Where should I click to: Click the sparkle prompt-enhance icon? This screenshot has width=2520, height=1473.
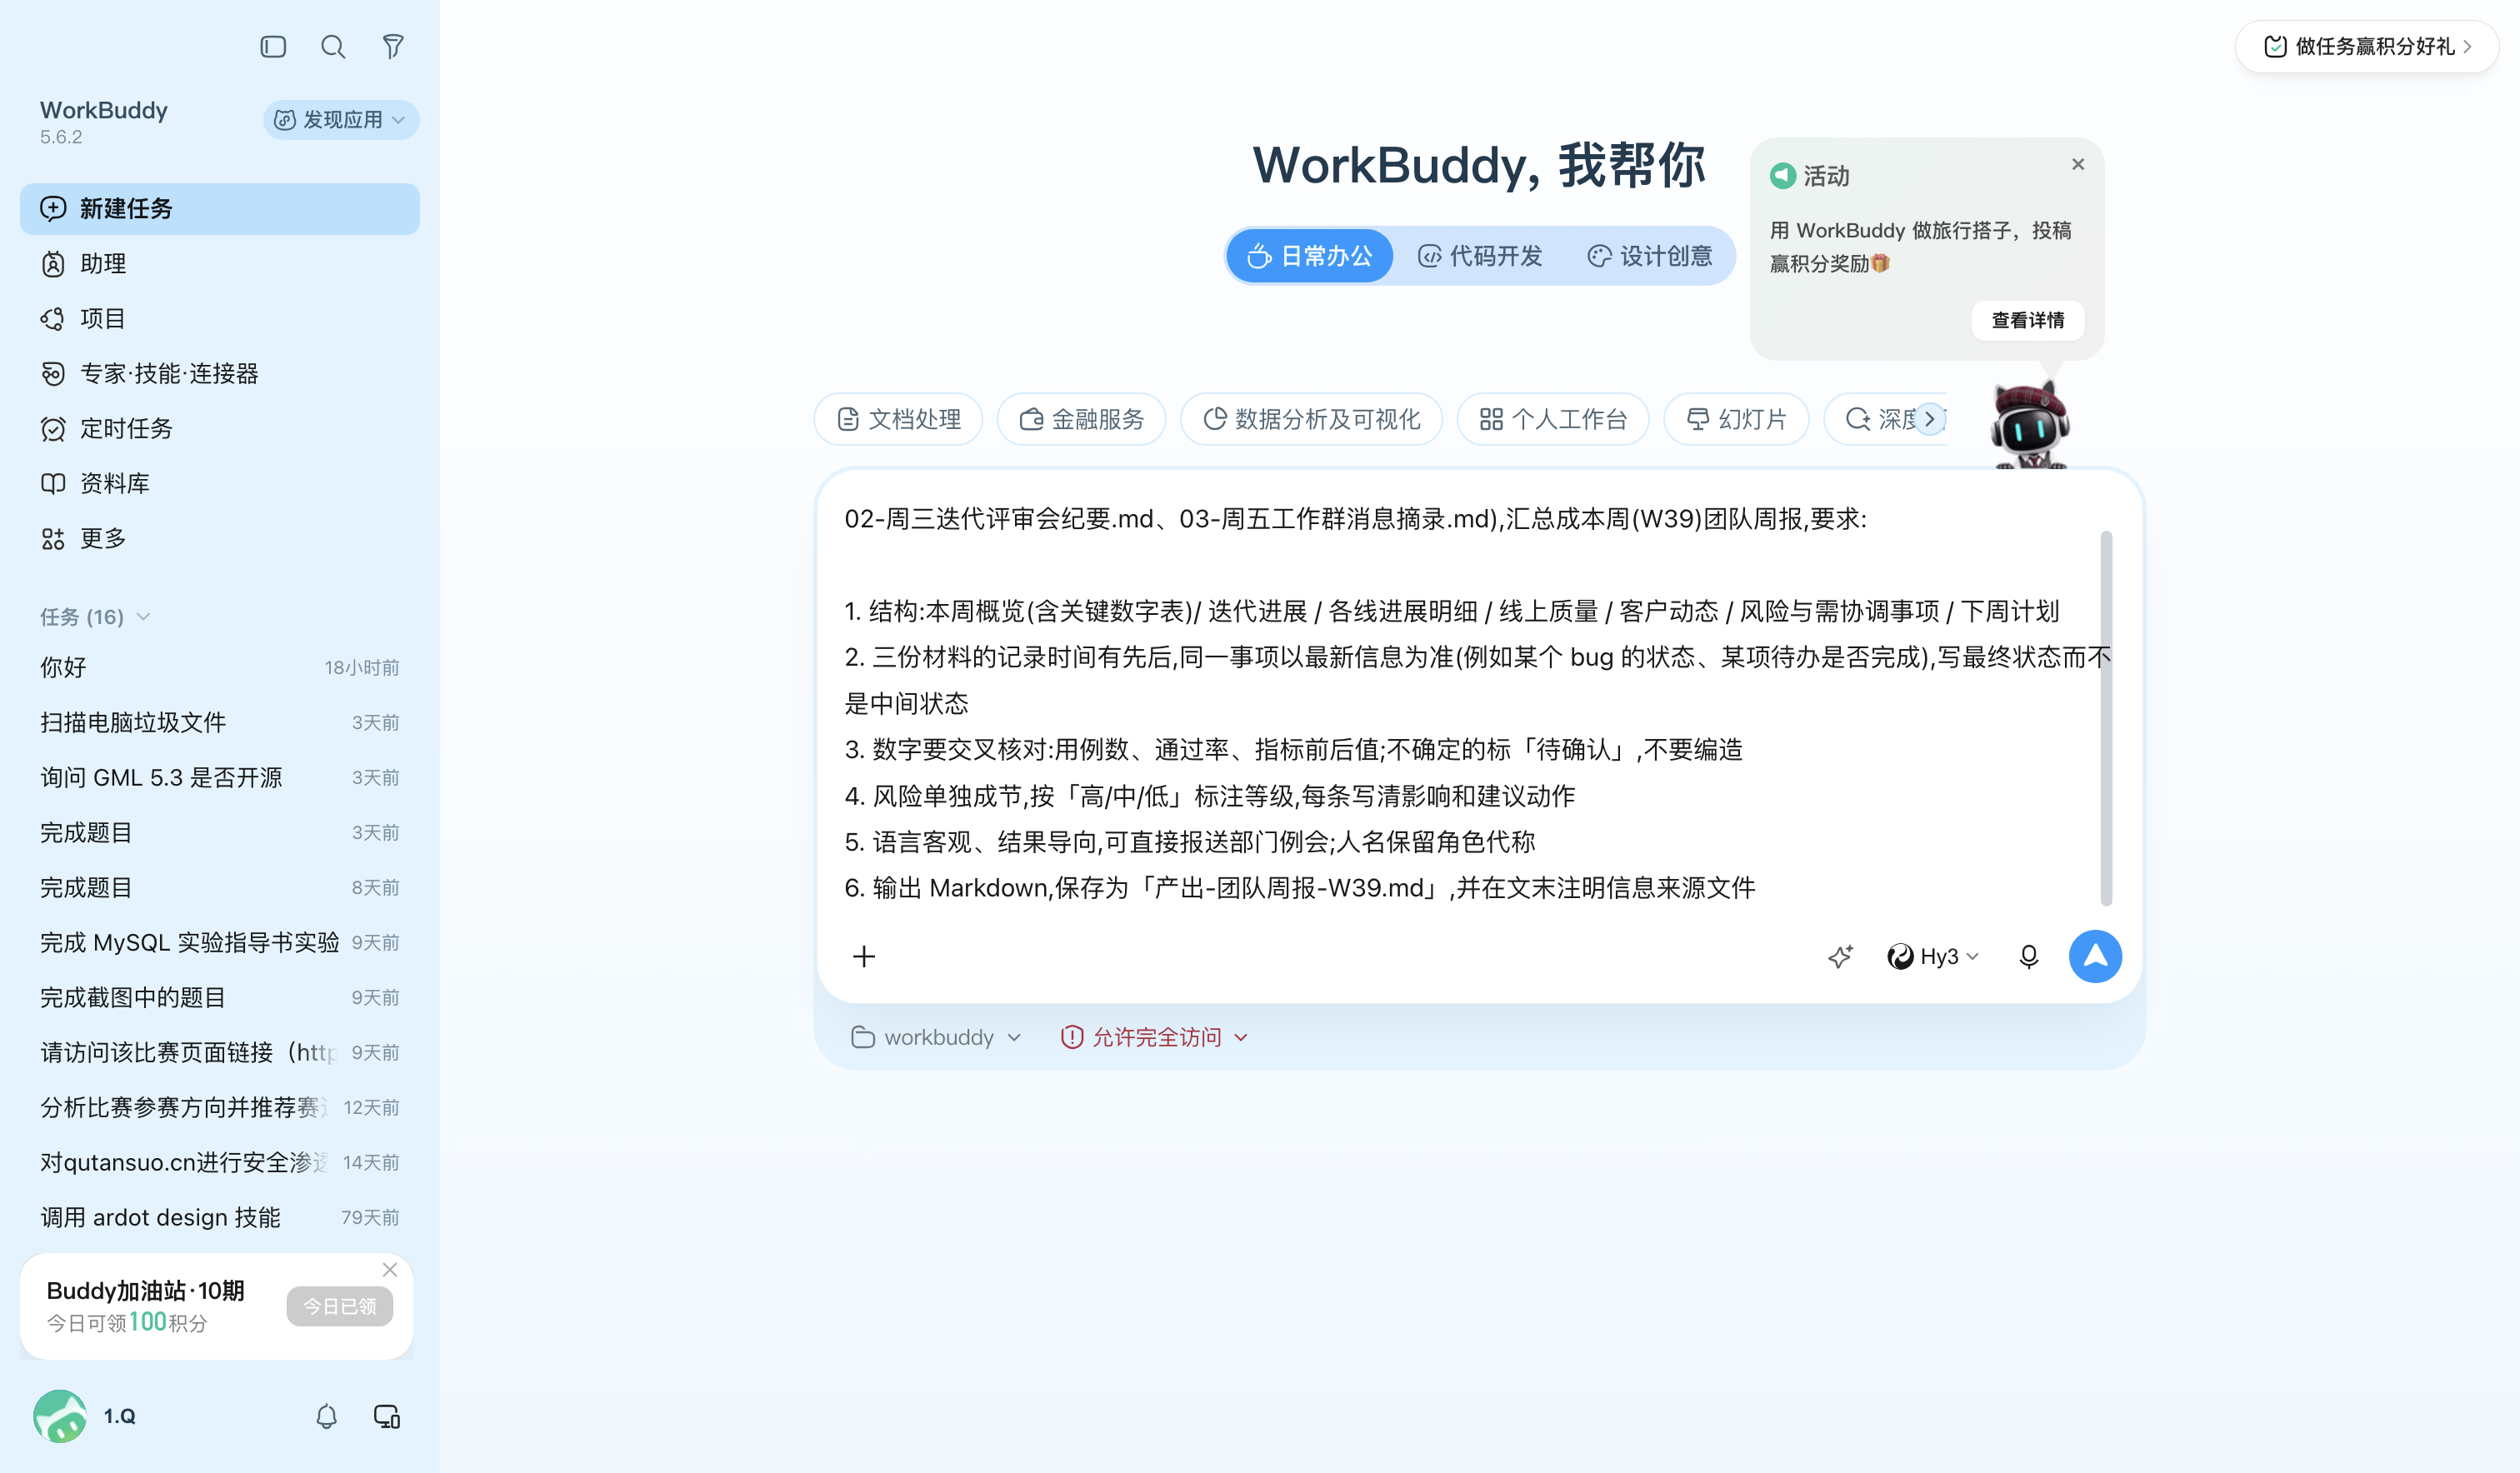(x=1840, y=956)
